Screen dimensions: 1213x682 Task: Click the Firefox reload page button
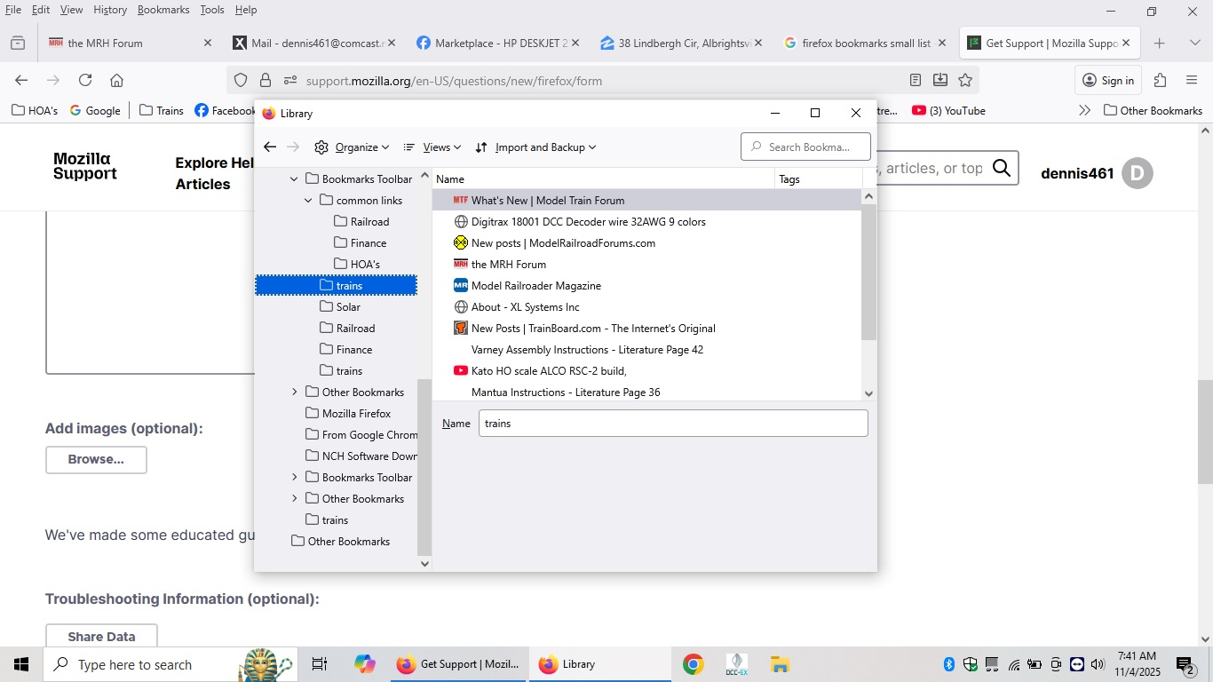(85, 80)
